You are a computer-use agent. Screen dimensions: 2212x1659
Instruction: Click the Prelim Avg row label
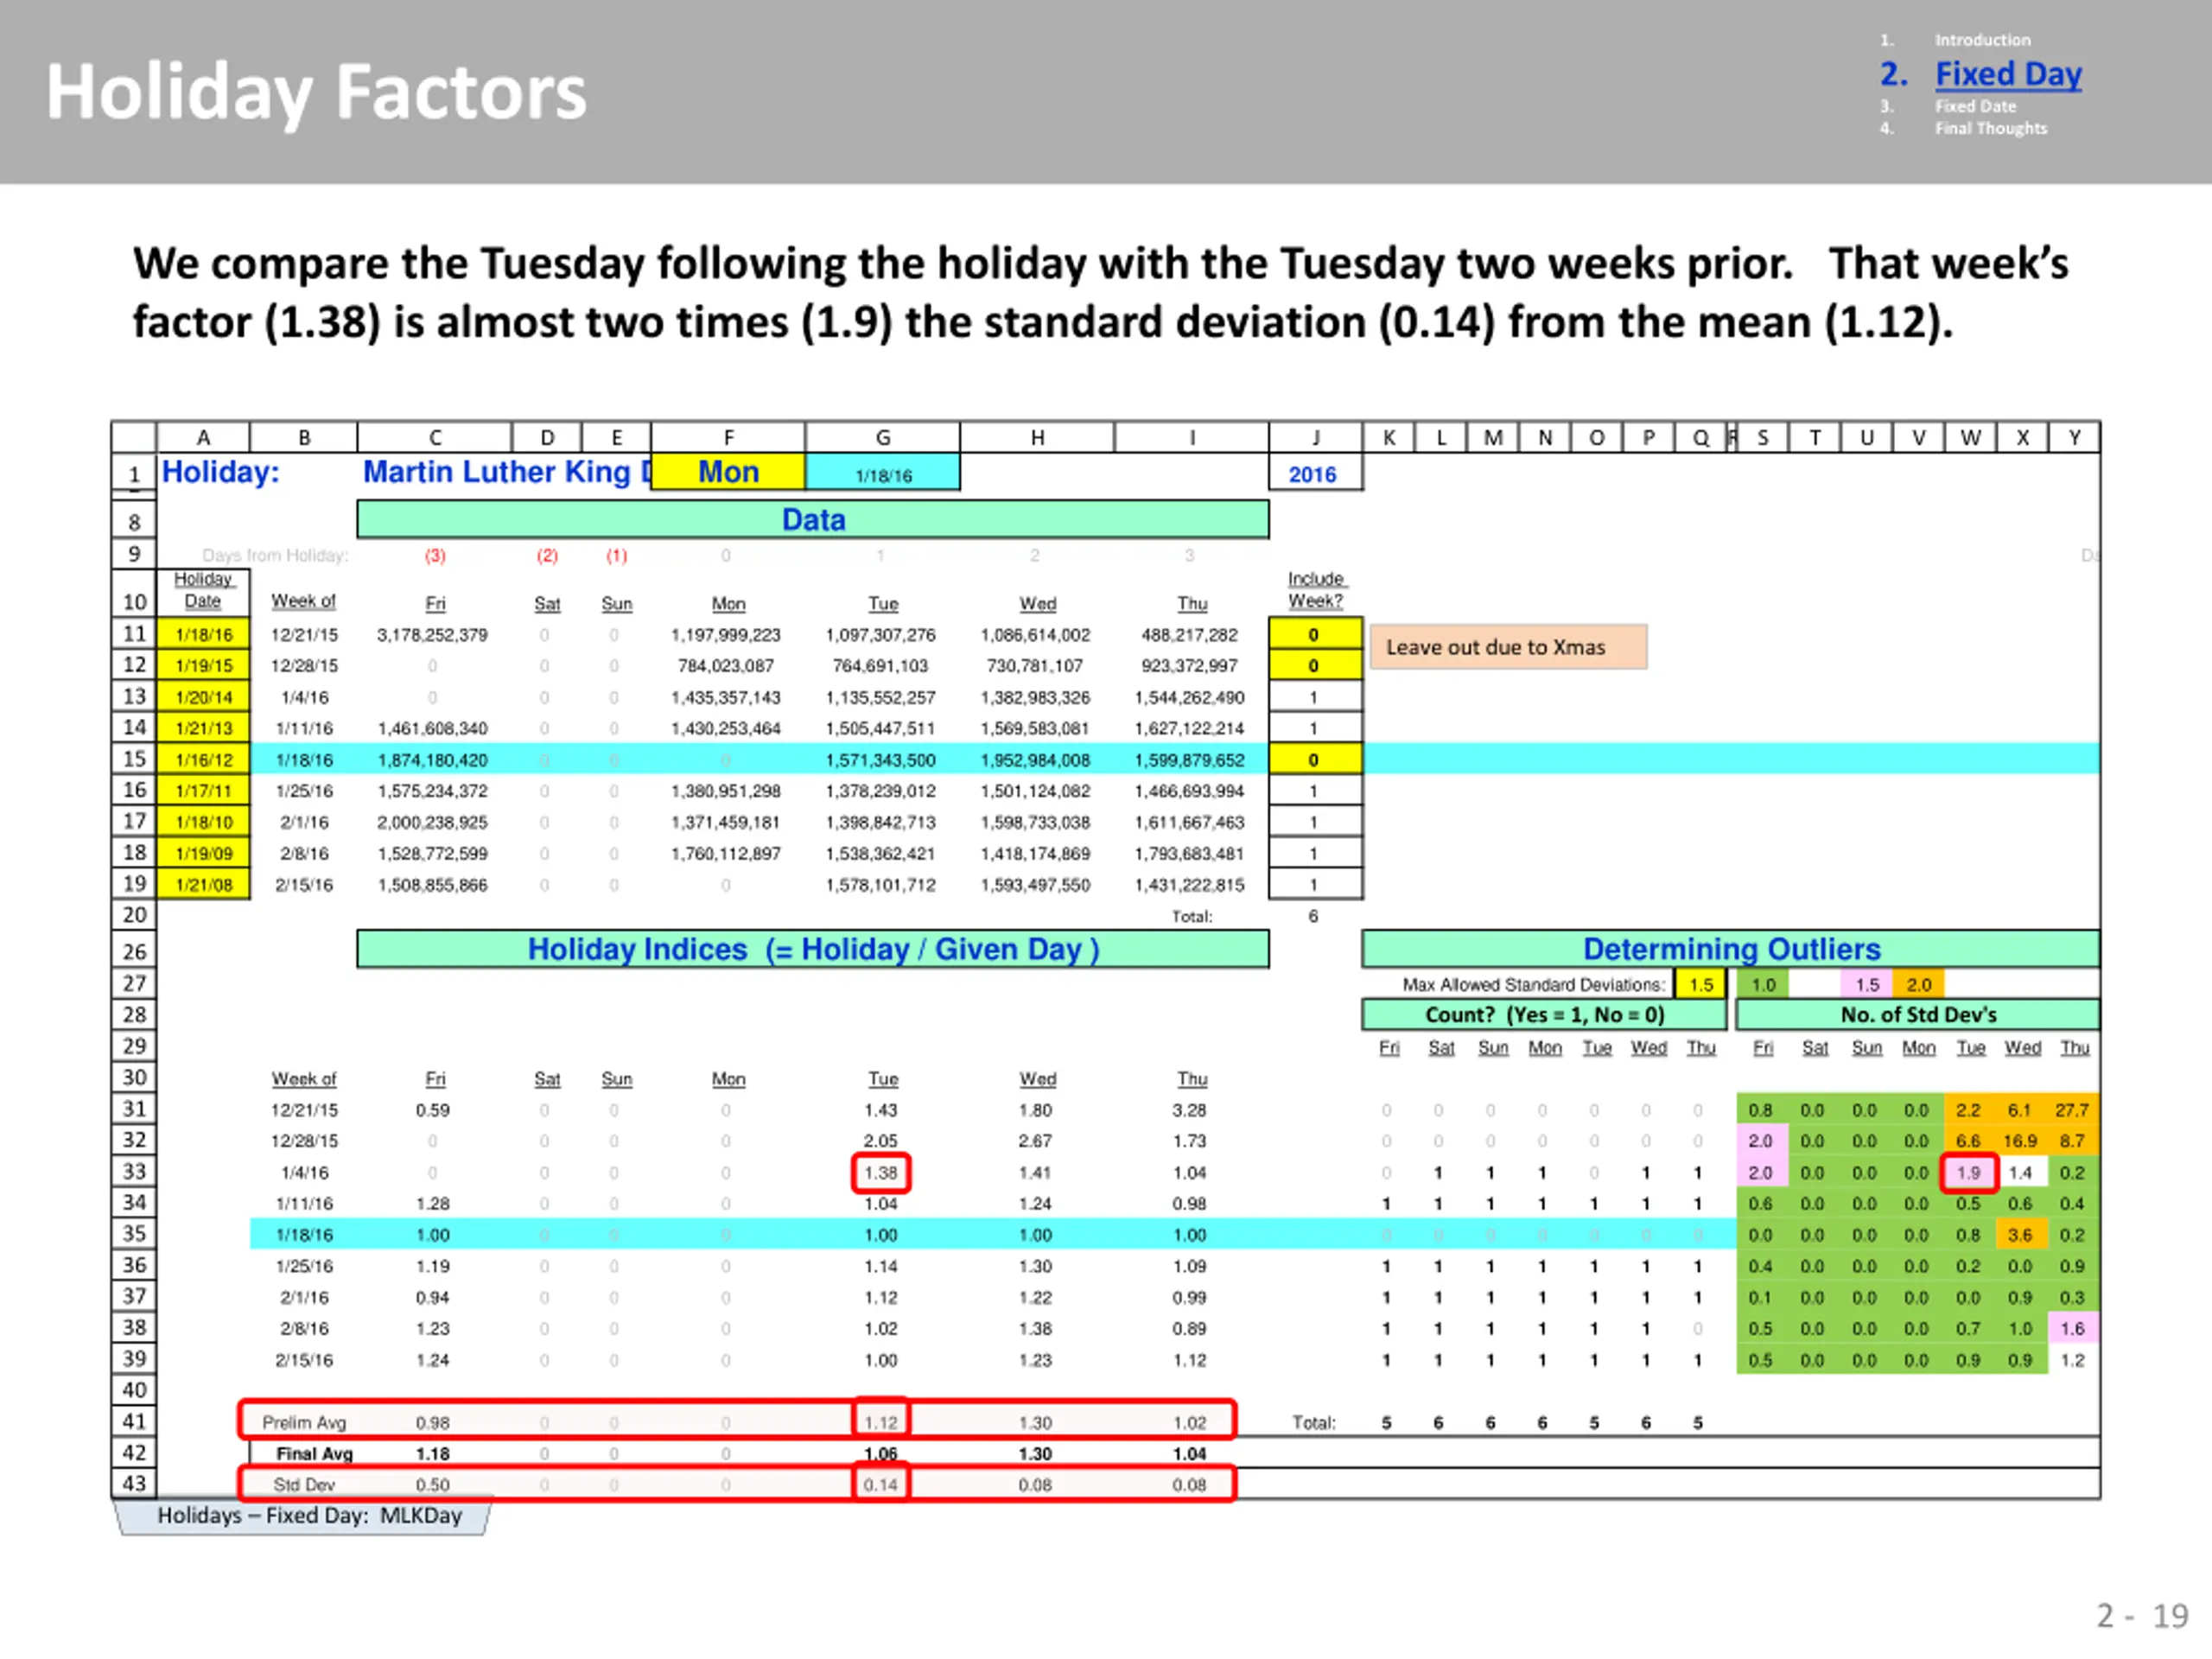pyautogui.click(x=304, y=1422)
